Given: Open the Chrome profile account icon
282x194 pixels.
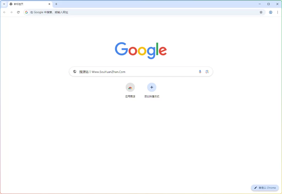Looking at the screenshot, I should click(270, 12).
